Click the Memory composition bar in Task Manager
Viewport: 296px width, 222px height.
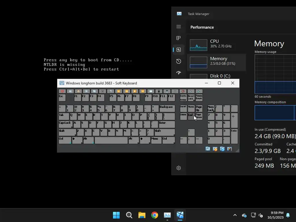(275, 113)
